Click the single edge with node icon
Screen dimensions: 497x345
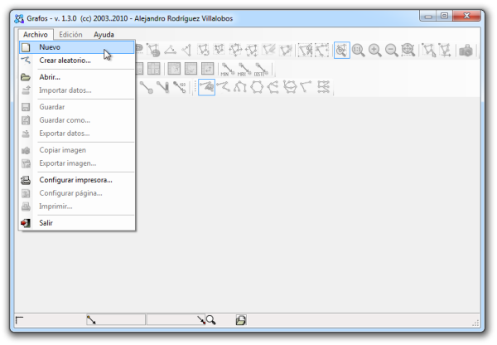[147, 87]
